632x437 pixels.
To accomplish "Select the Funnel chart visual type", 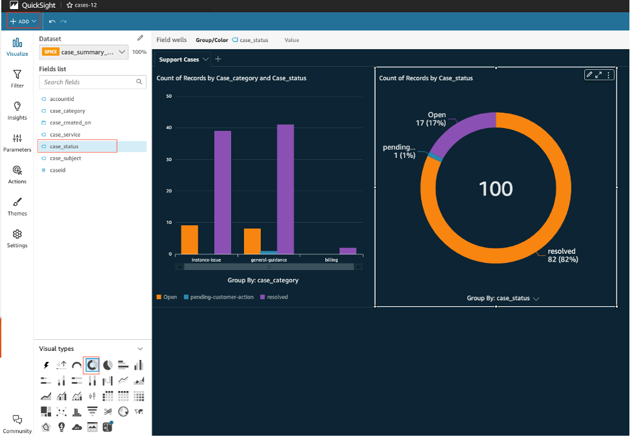I will tap(92, 411).
